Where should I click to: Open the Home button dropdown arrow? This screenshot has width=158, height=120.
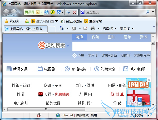[x=67, y=29]
